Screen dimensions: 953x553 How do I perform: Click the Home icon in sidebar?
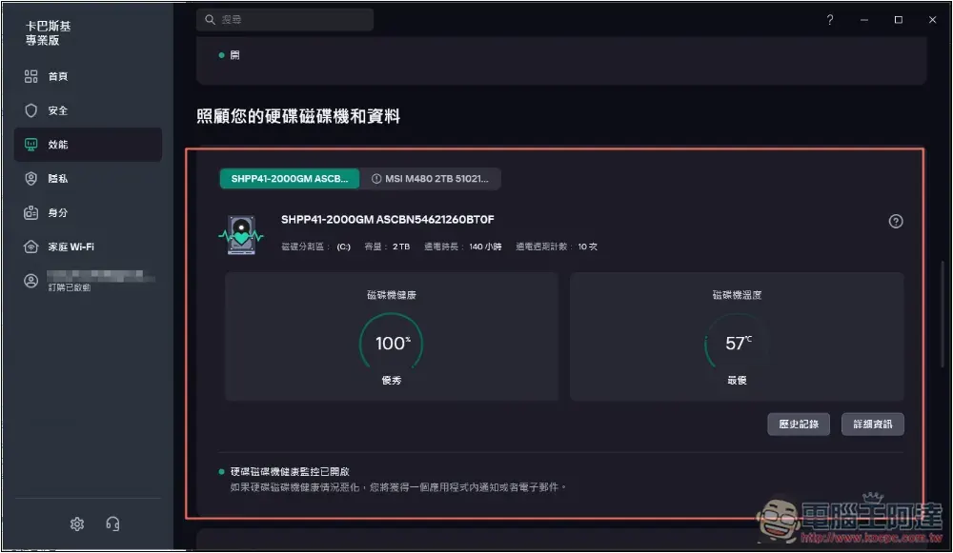31,76
